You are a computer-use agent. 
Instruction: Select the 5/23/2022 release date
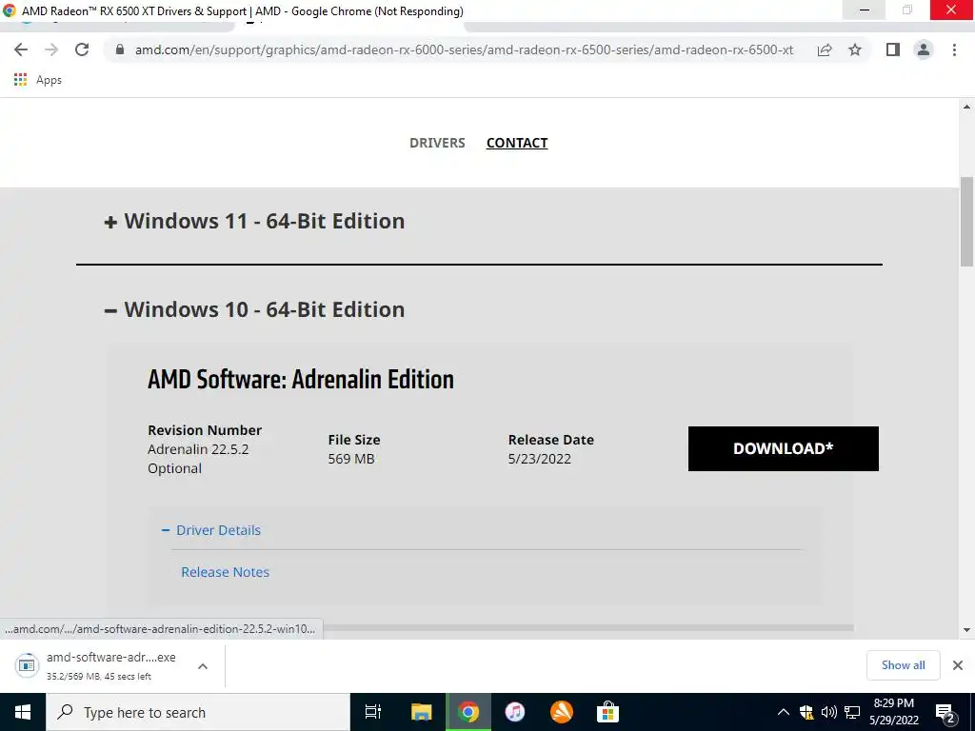point(539,459)
